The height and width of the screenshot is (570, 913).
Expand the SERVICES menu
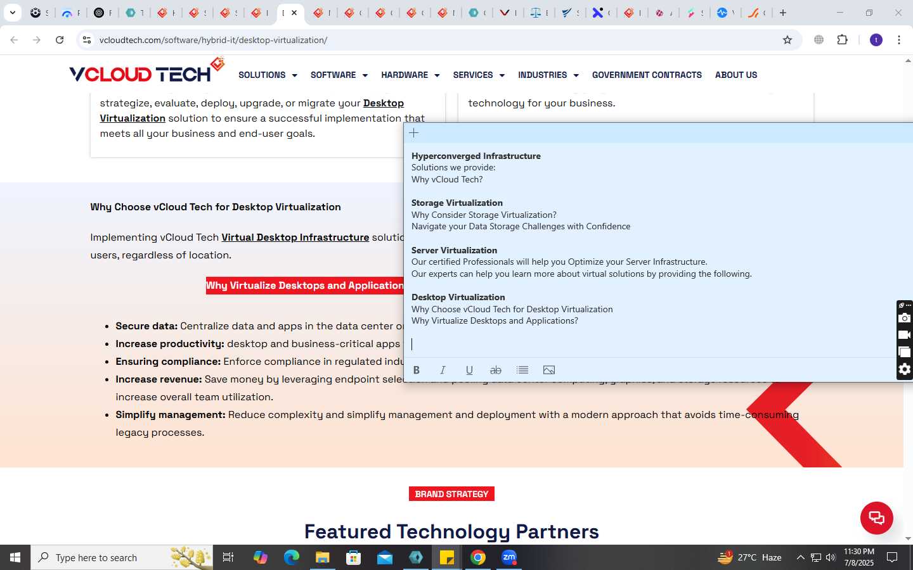click(x=479, y=75)
